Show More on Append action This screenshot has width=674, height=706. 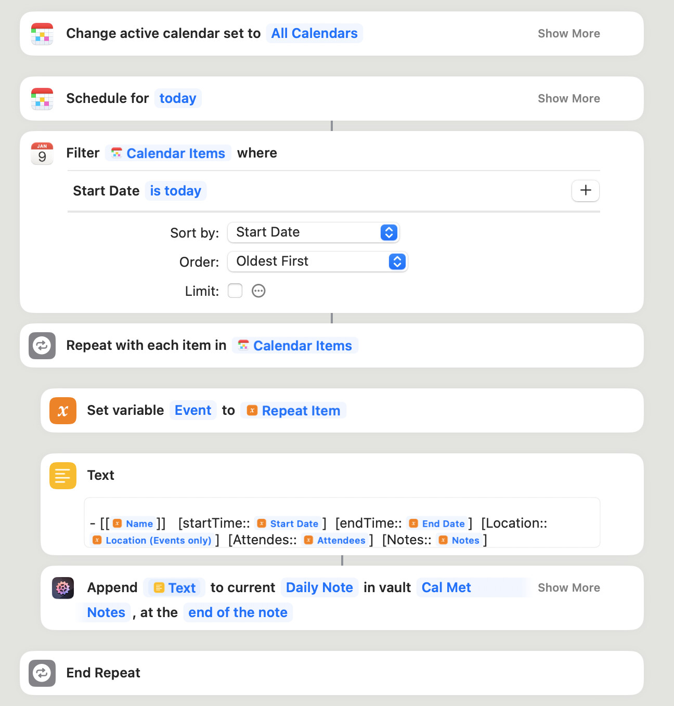(x=568, y=588)
